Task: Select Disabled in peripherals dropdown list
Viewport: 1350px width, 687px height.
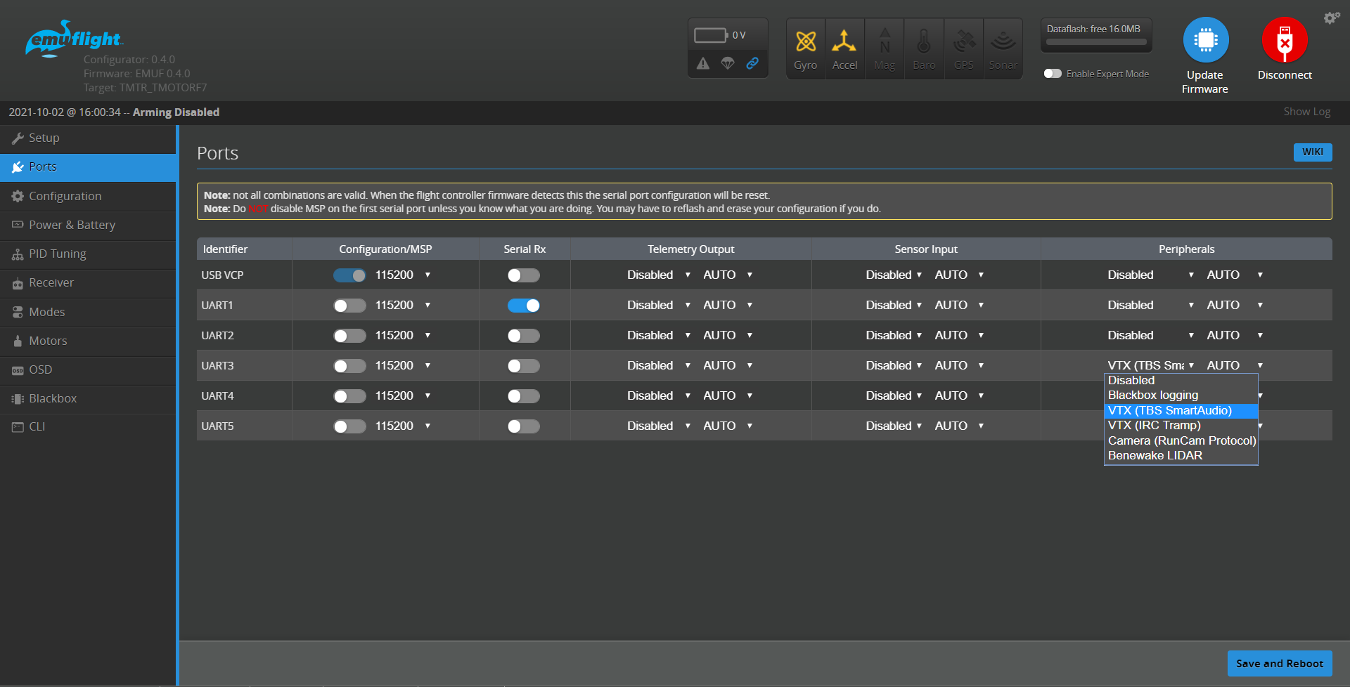Action: [1181, 381]
